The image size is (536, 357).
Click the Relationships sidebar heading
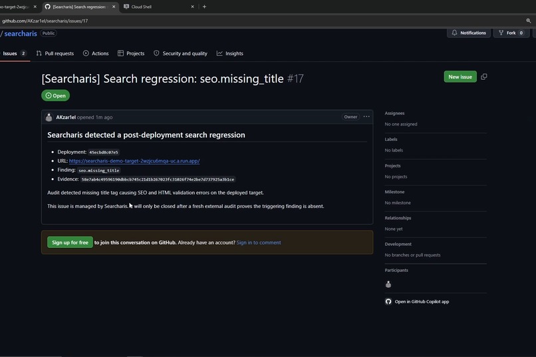tap(398, 218)
